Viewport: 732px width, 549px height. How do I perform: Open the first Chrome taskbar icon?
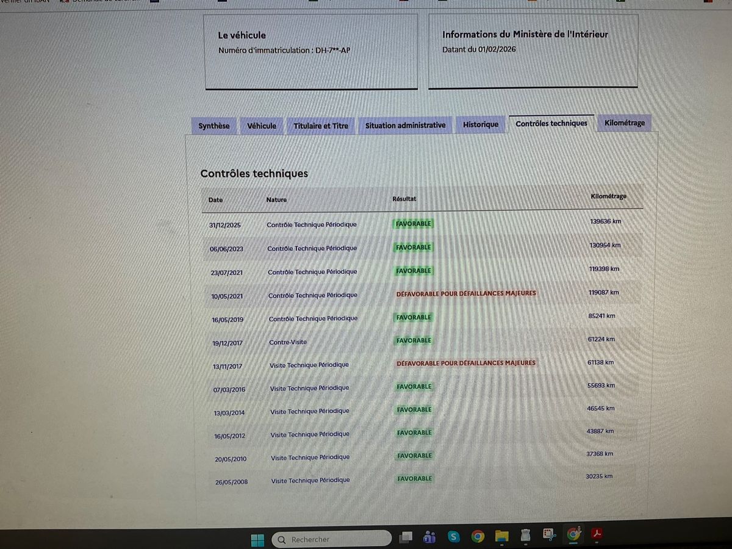(478, 536)
